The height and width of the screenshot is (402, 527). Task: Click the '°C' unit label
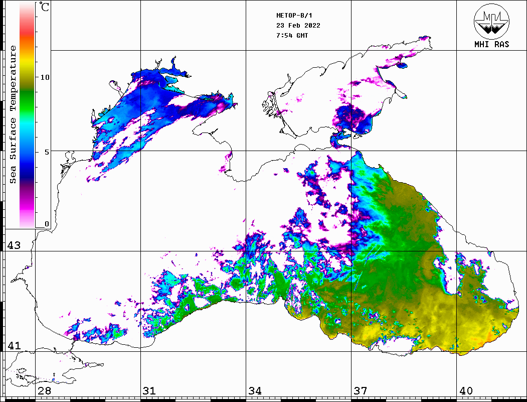tap(44, 7)
